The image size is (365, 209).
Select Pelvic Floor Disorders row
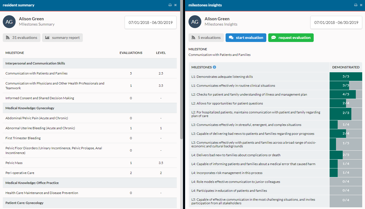[90, 150]
